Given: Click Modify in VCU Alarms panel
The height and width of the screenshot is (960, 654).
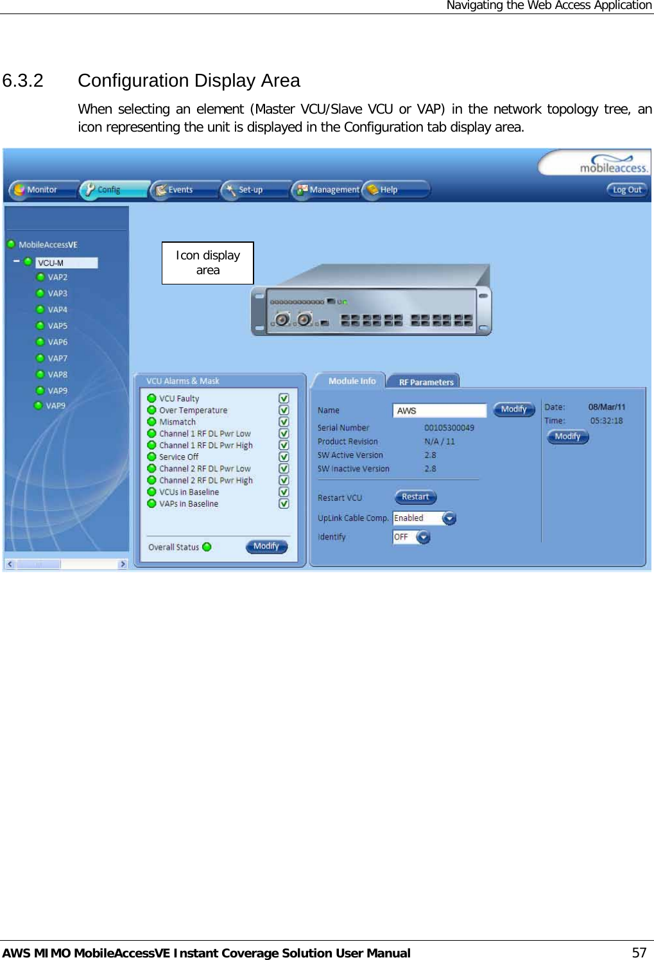Looking at the screenshot, I should [267, 546].
